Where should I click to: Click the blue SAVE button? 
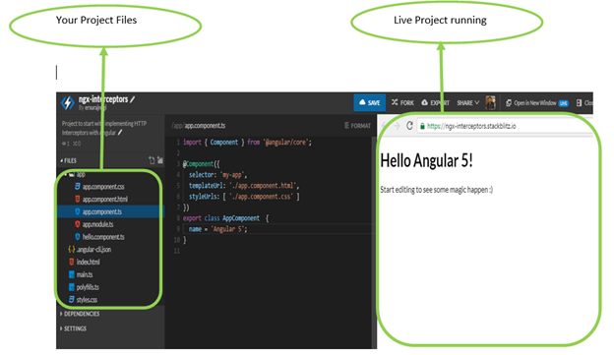370,102
